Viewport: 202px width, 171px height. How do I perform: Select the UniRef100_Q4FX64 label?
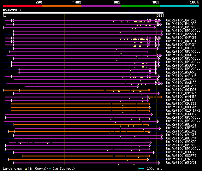coord(181,45)
